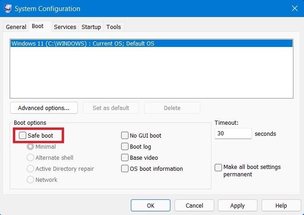Enable the Boot log checkbox
Image resolution: width=304 pixels, height=215 pixels.
[x=125, y=146]
